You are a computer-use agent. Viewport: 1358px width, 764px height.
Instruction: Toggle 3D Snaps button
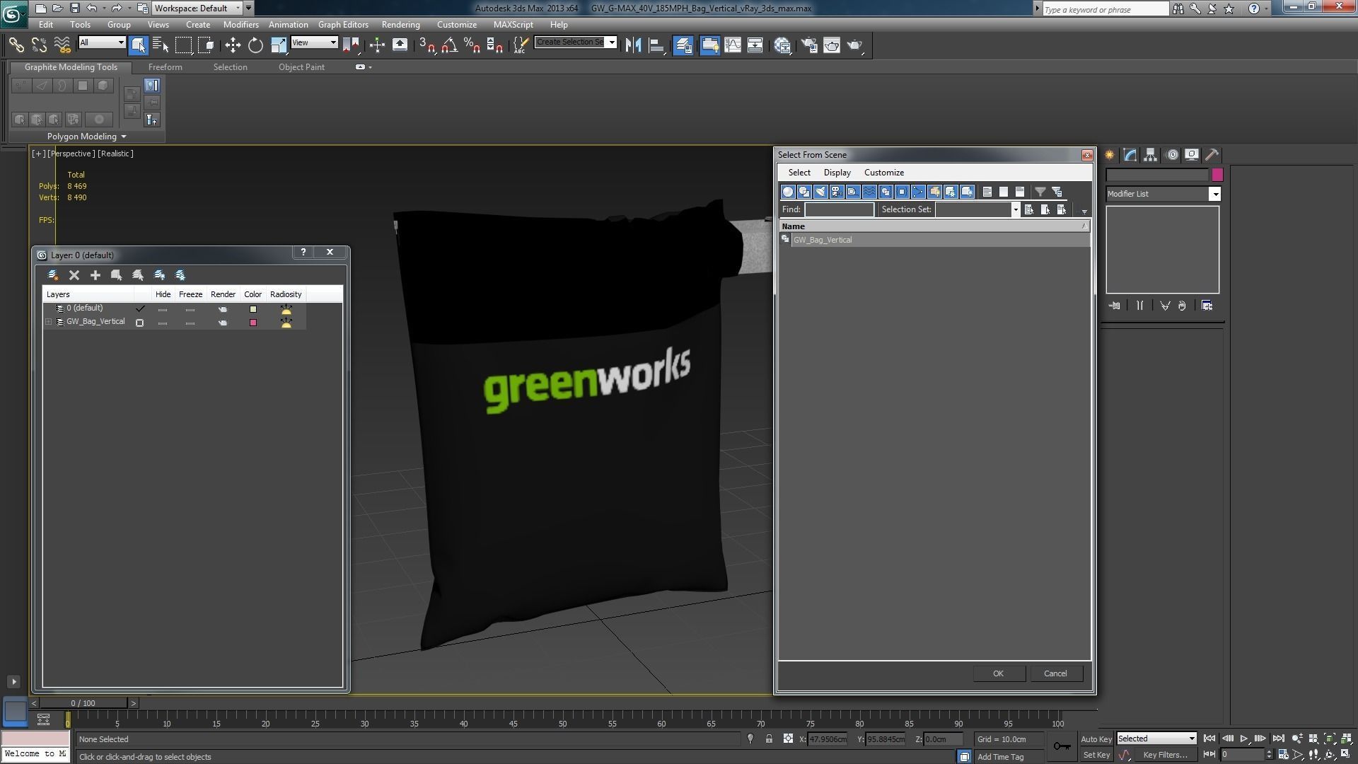point(426,45)
